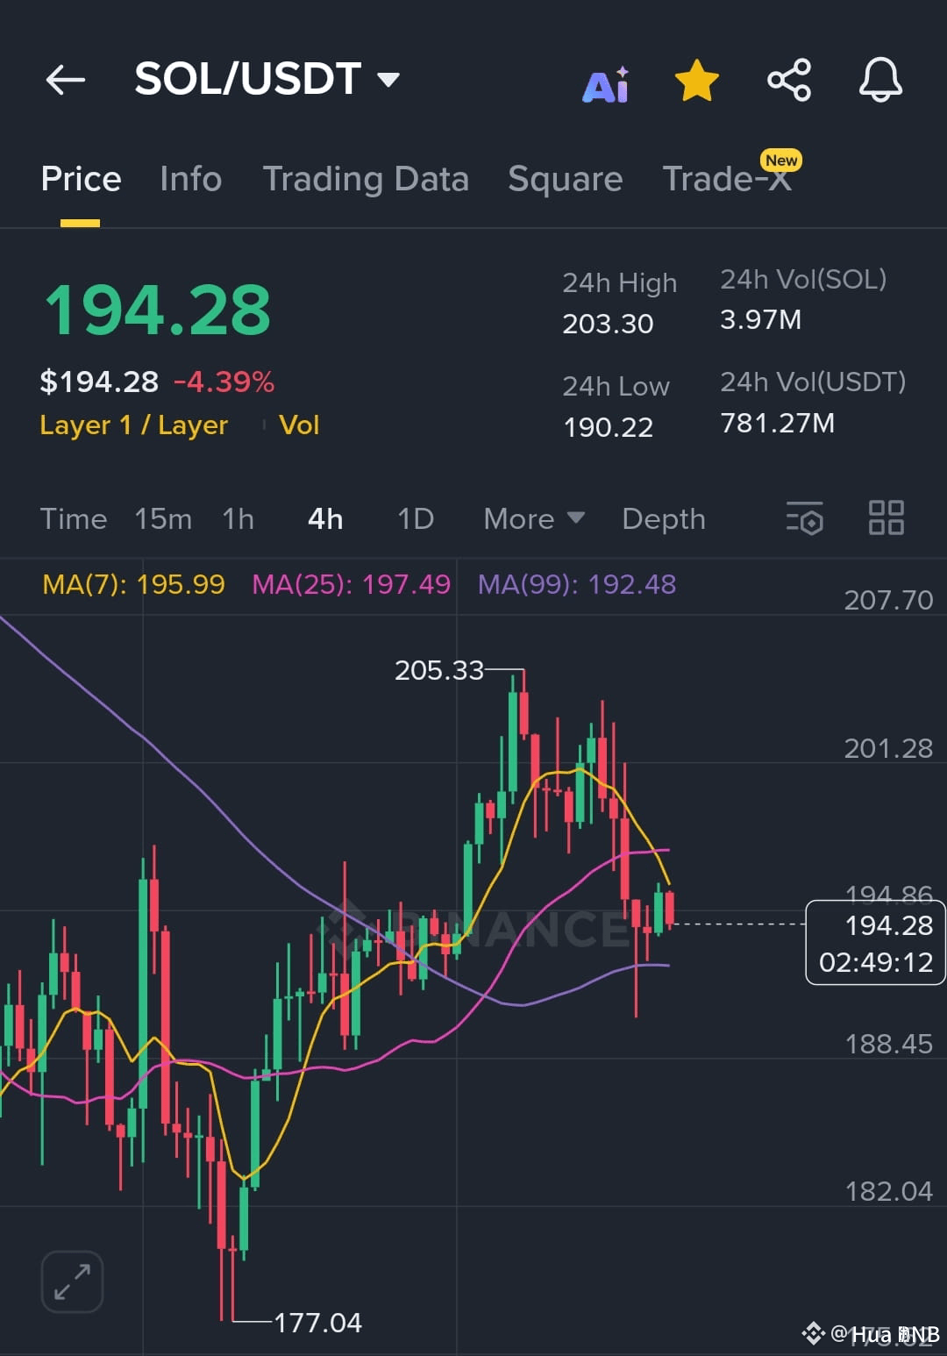This screenshot has width=947, height=1356.
Task: Switch to the Trading Data tab
Action: [366, 180]
